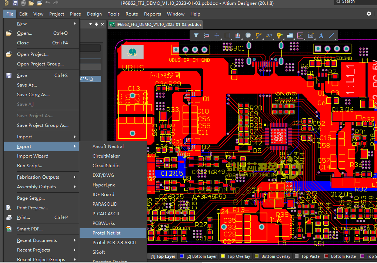Viewport: 377px width, 263px height.
Task: Open the Place menu
Action: click(x=76, y=14)
